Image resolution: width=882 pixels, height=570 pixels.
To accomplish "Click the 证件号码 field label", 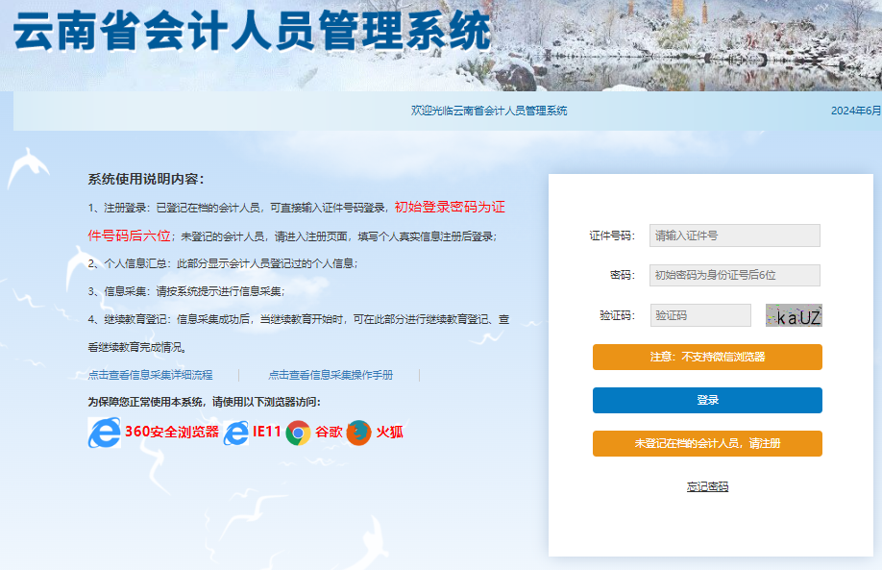I will [x=612, y=235].
